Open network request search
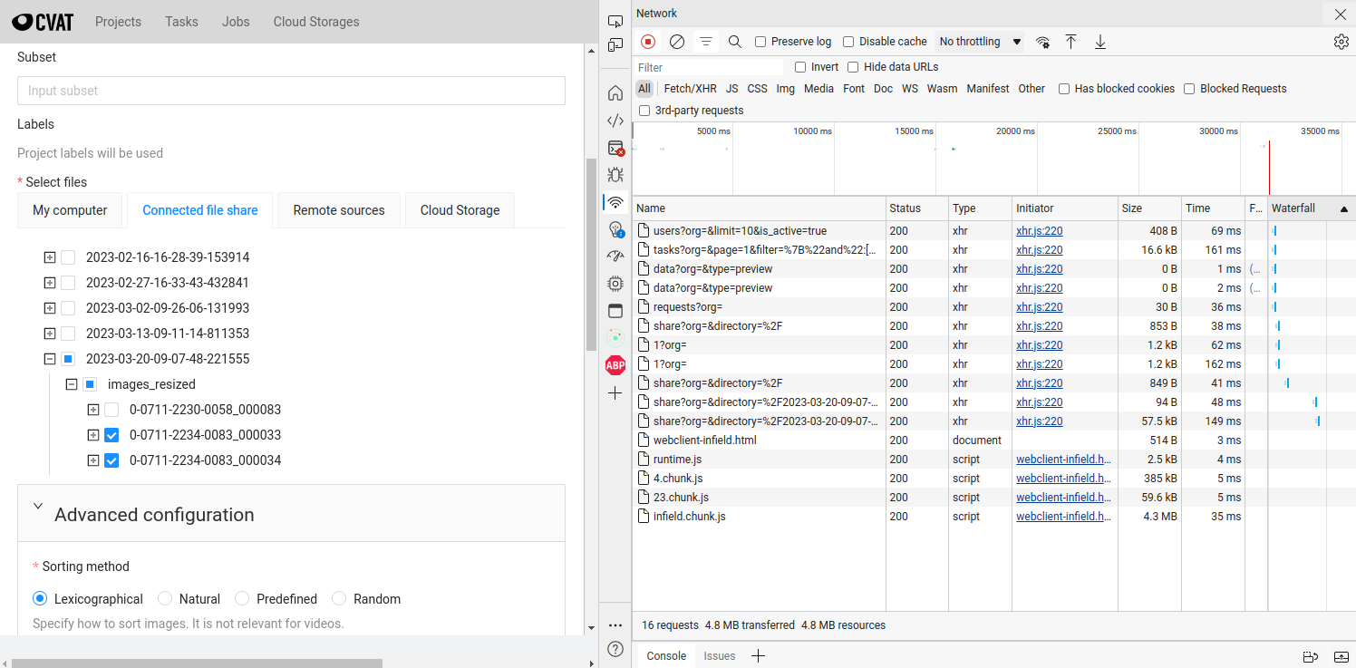 (734, 41)
